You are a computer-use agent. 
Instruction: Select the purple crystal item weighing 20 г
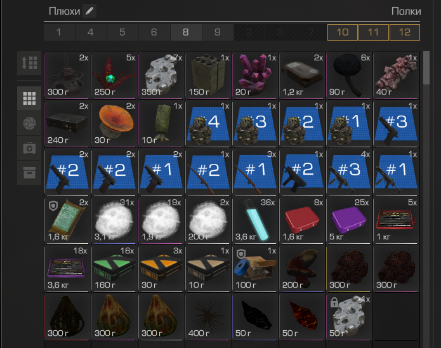[255, 75]
